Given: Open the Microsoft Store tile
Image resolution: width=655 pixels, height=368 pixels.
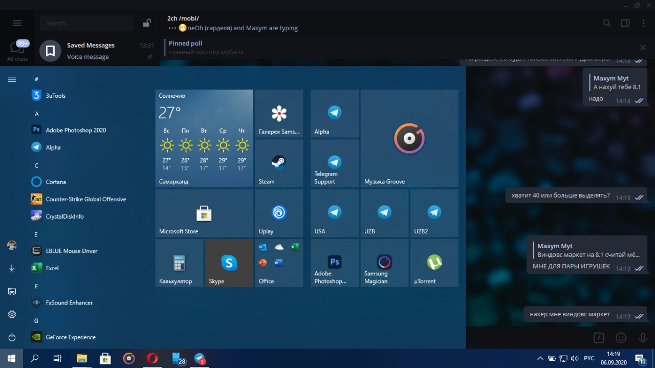Looking at the screenshot, I should click(204, 213).
